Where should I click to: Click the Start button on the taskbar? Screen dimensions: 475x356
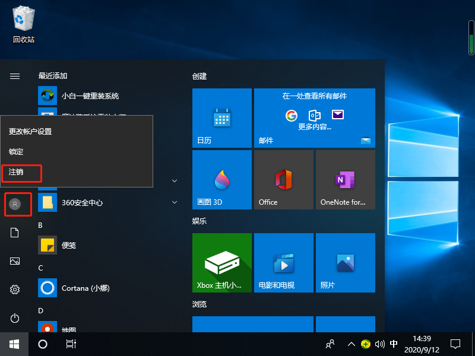(x=14, y=344)
